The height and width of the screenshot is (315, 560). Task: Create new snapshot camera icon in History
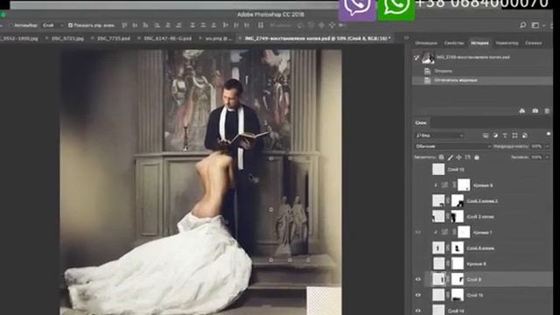[535, 111]
